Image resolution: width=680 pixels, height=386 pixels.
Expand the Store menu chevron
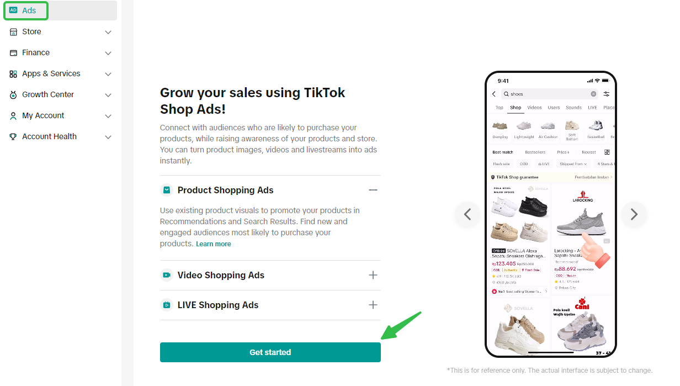tap(108, 32)
